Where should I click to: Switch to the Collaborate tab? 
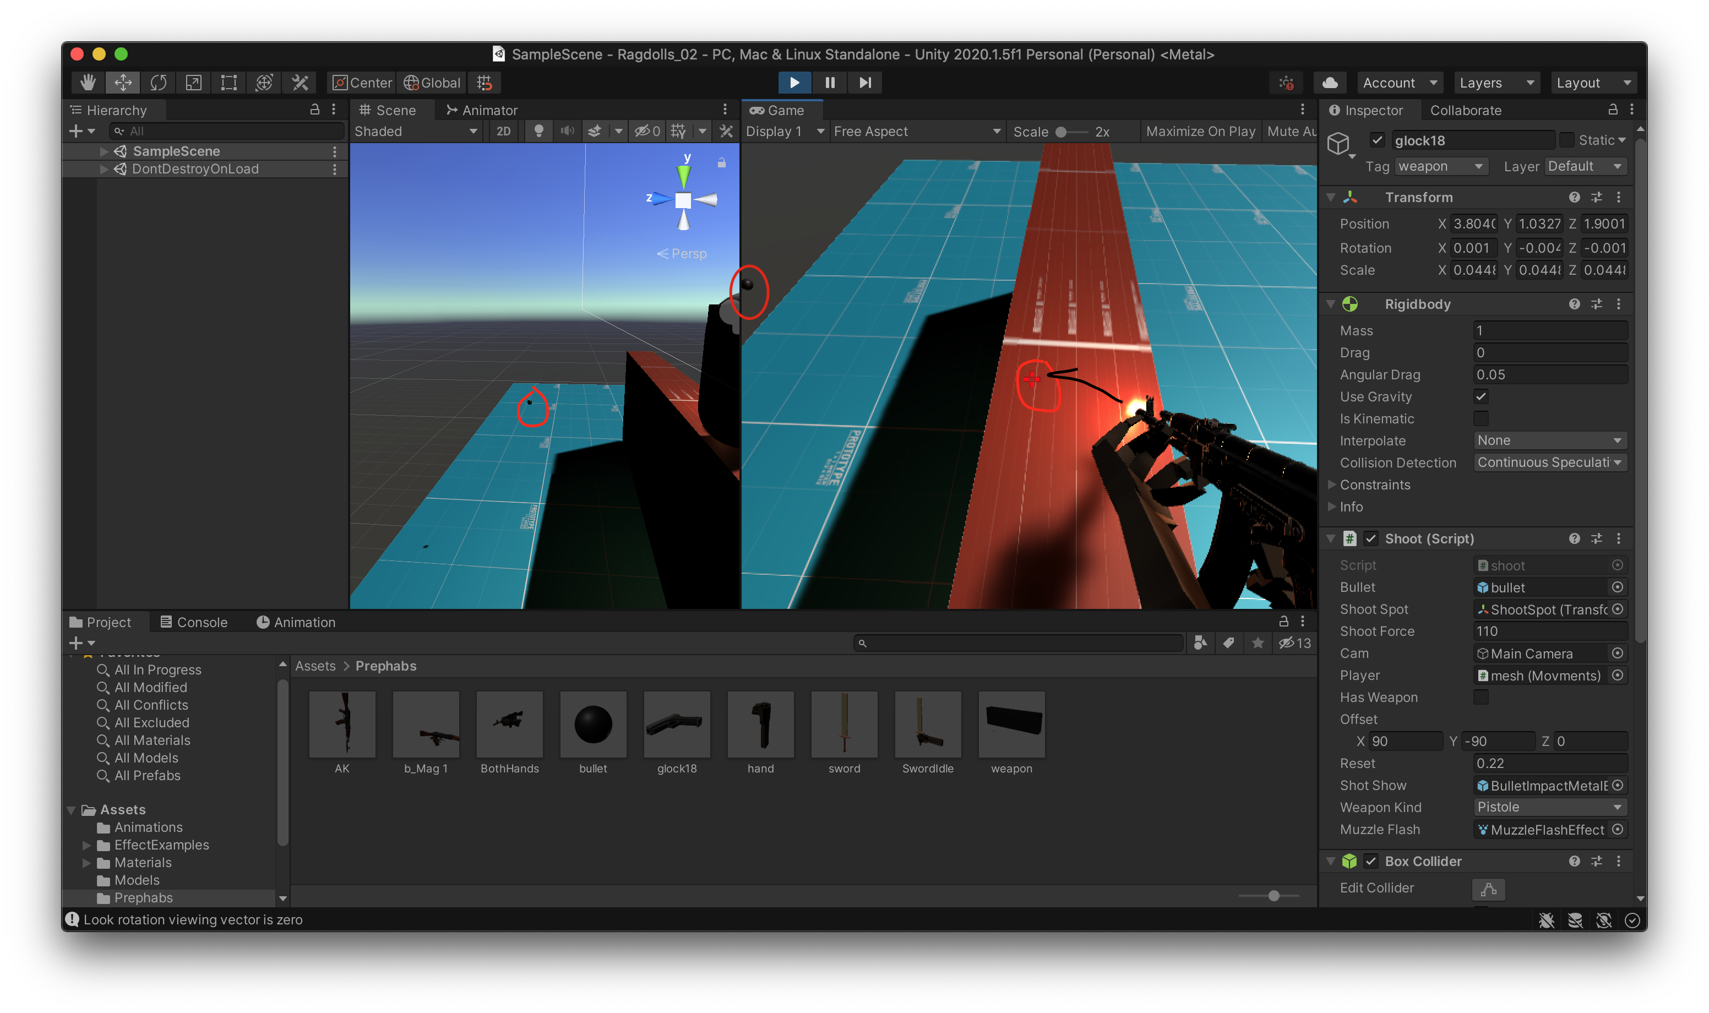[x=1465, y=110]
